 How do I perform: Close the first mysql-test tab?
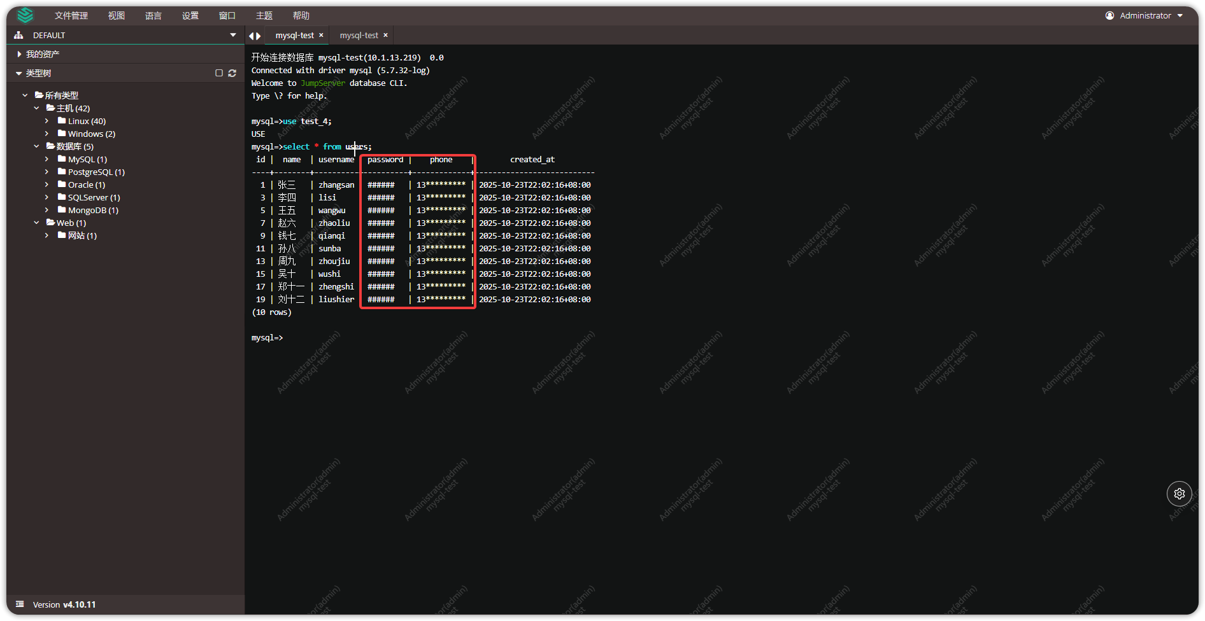pos(321,36)
